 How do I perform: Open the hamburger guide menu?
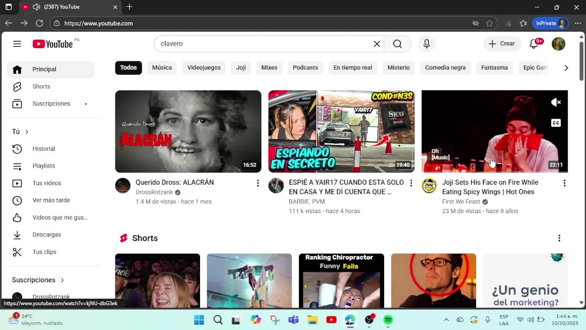pos(17,44)
